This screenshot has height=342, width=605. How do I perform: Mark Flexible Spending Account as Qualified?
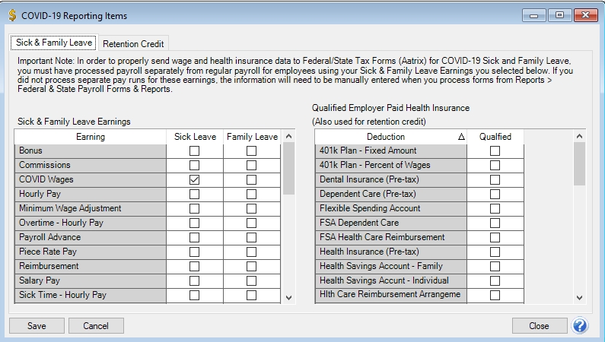pos(495,209)
